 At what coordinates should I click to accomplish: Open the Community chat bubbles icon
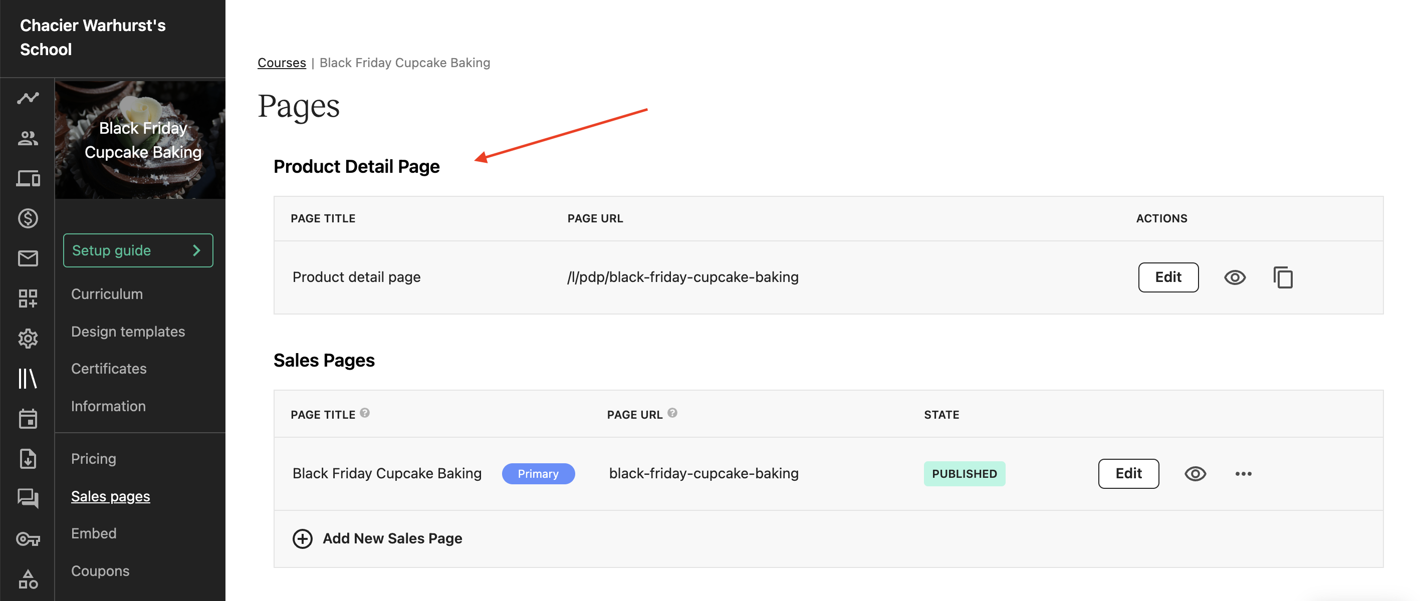tap(28, 498)
